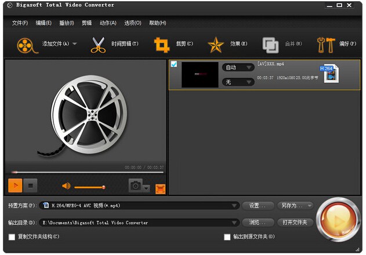Screen dimensions: 366x255
Task: Maximize the Bigasoft window
Action: (339, 5)
